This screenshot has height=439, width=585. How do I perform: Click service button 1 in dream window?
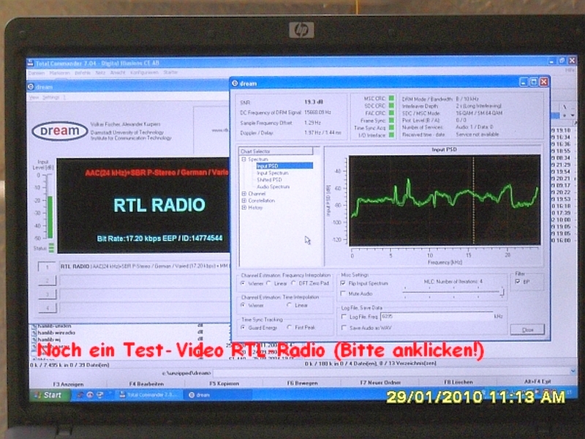pyautogui.click(x=47, y=266)
